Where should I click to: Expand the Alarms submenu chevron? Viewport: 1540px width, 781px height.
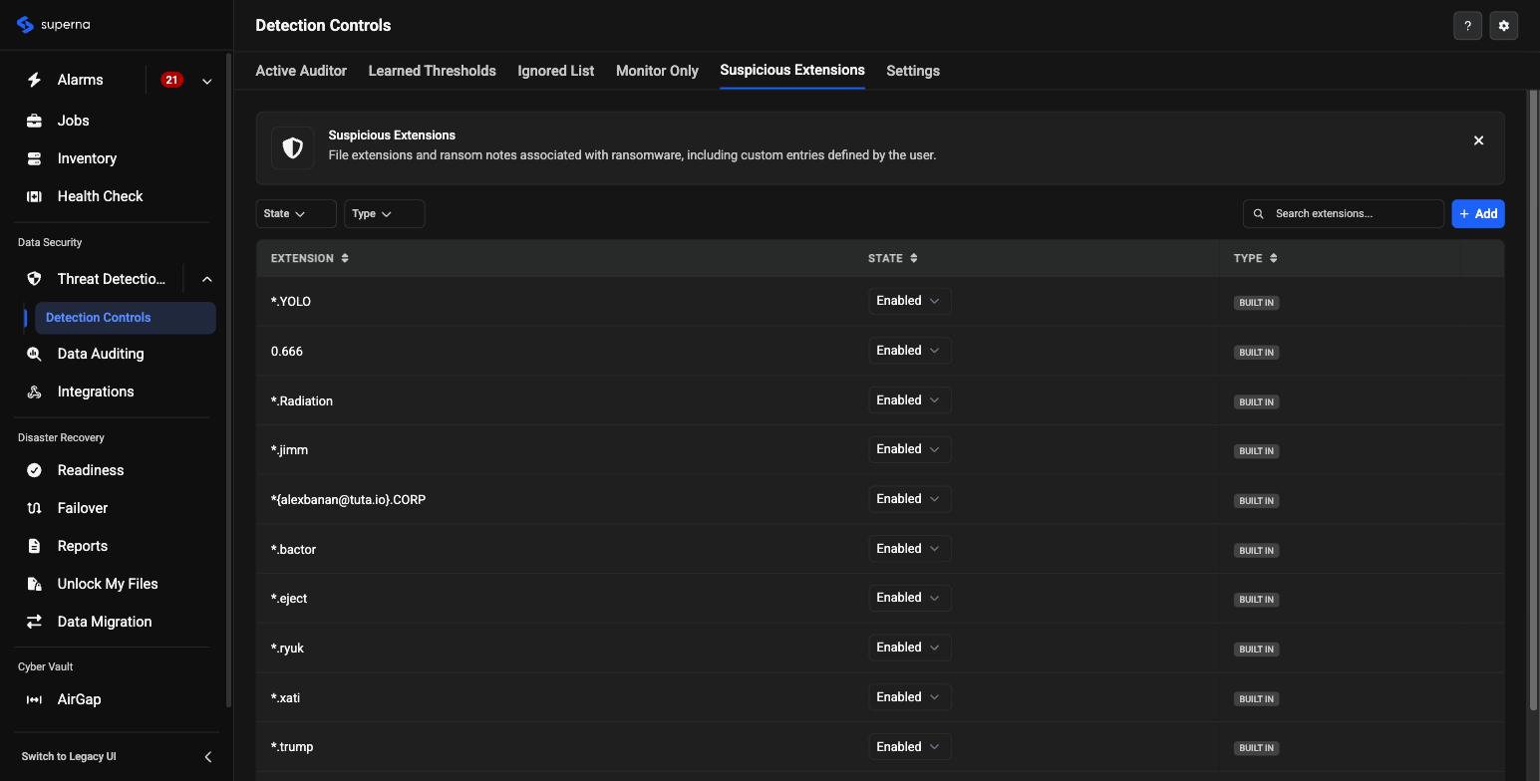click(x=206, y=81)
